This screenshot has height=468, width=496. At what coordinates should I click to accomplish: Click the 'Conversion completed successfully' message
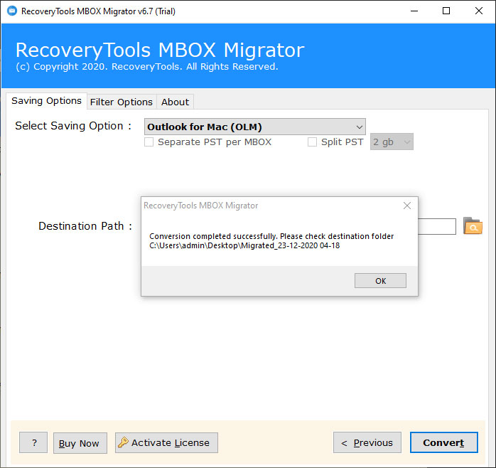213,237
